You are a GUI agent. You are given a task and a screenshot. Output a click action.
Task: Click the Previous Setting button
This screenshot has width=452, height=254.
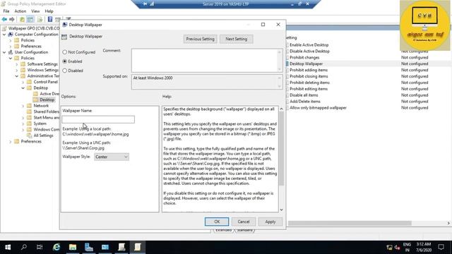(x=201, y=39)
